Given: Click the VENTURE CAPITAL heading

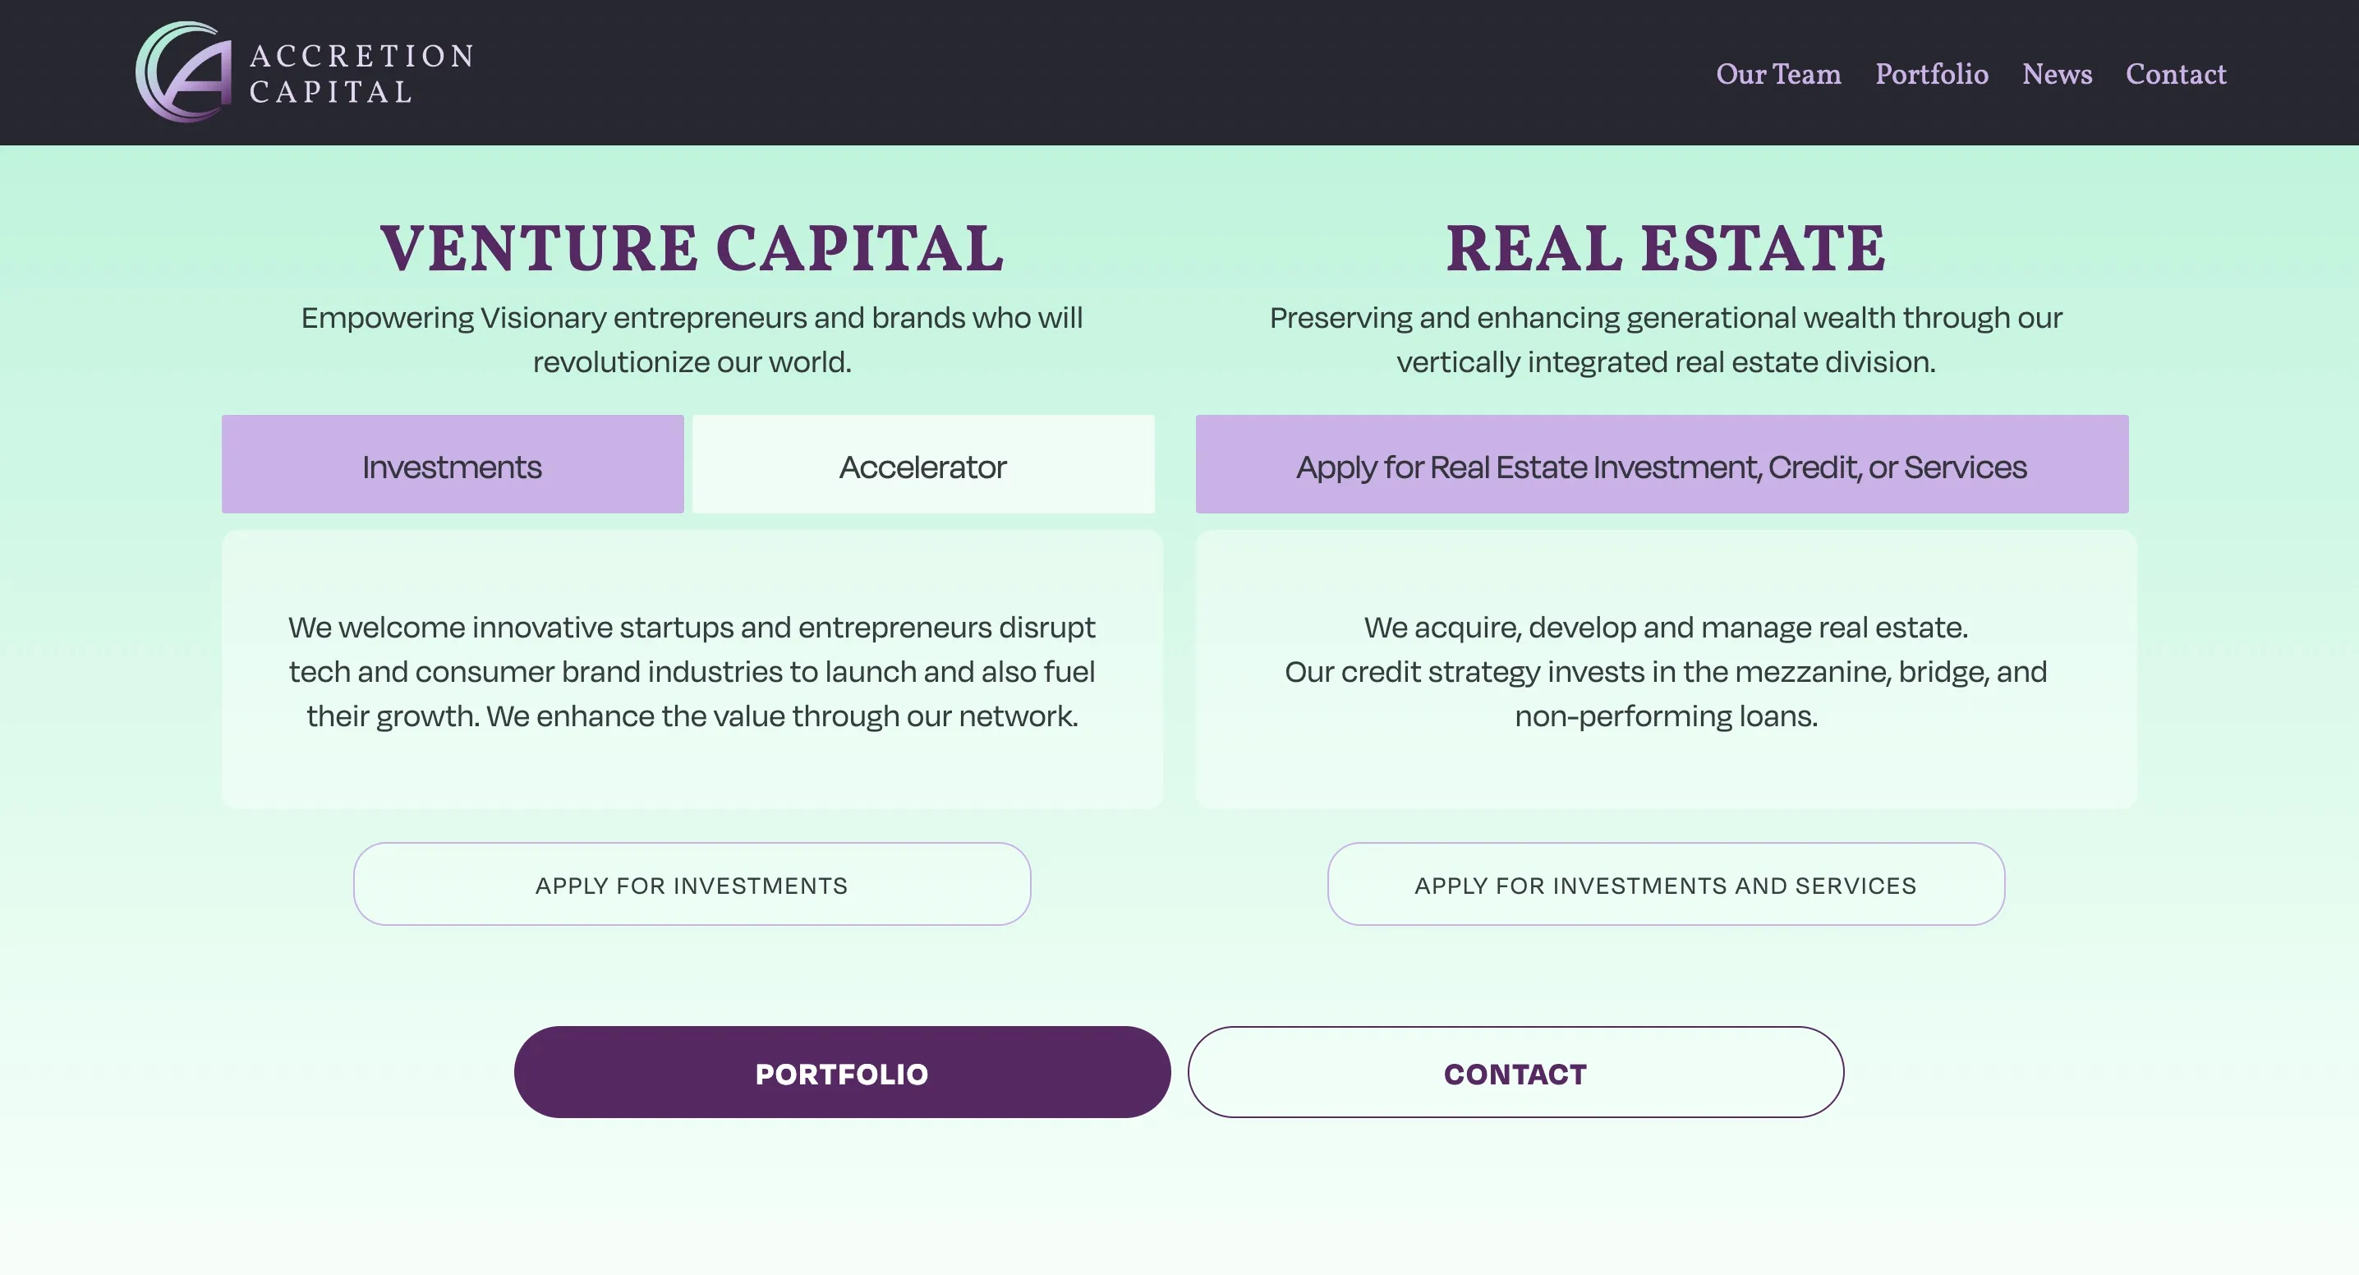Looking at the screenshot, I should [692, 247].
